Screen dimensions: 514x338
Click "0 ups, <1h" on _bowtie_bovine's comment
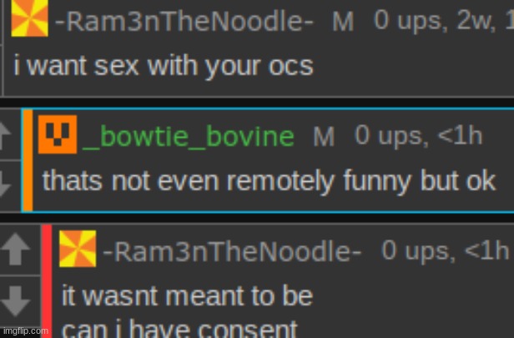(x=419, y=135)
